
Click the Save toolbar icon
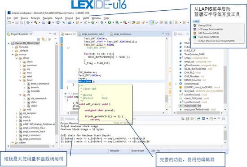click(x=17, y=23)
